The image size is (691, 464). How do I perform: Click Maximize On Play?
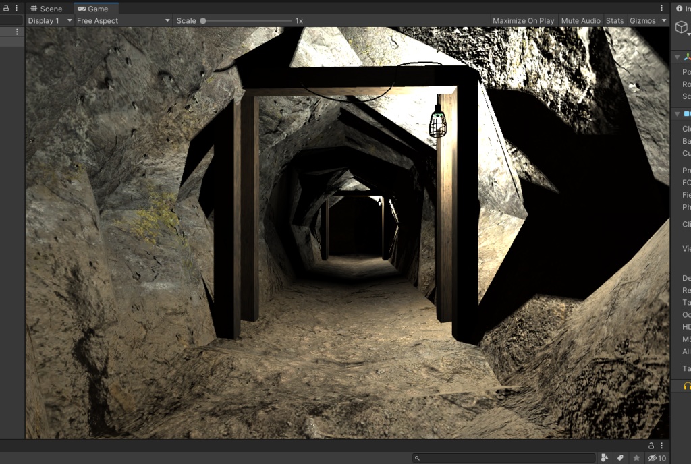pyautogui.click(x=523, y=20)
